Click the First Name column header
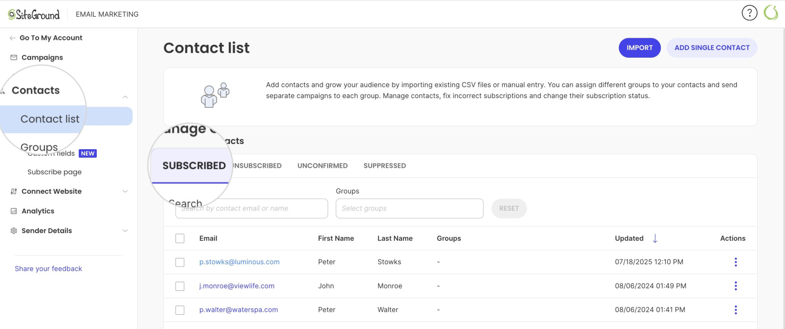The width and height of the screenshot is (785, 329). point(336,238)
